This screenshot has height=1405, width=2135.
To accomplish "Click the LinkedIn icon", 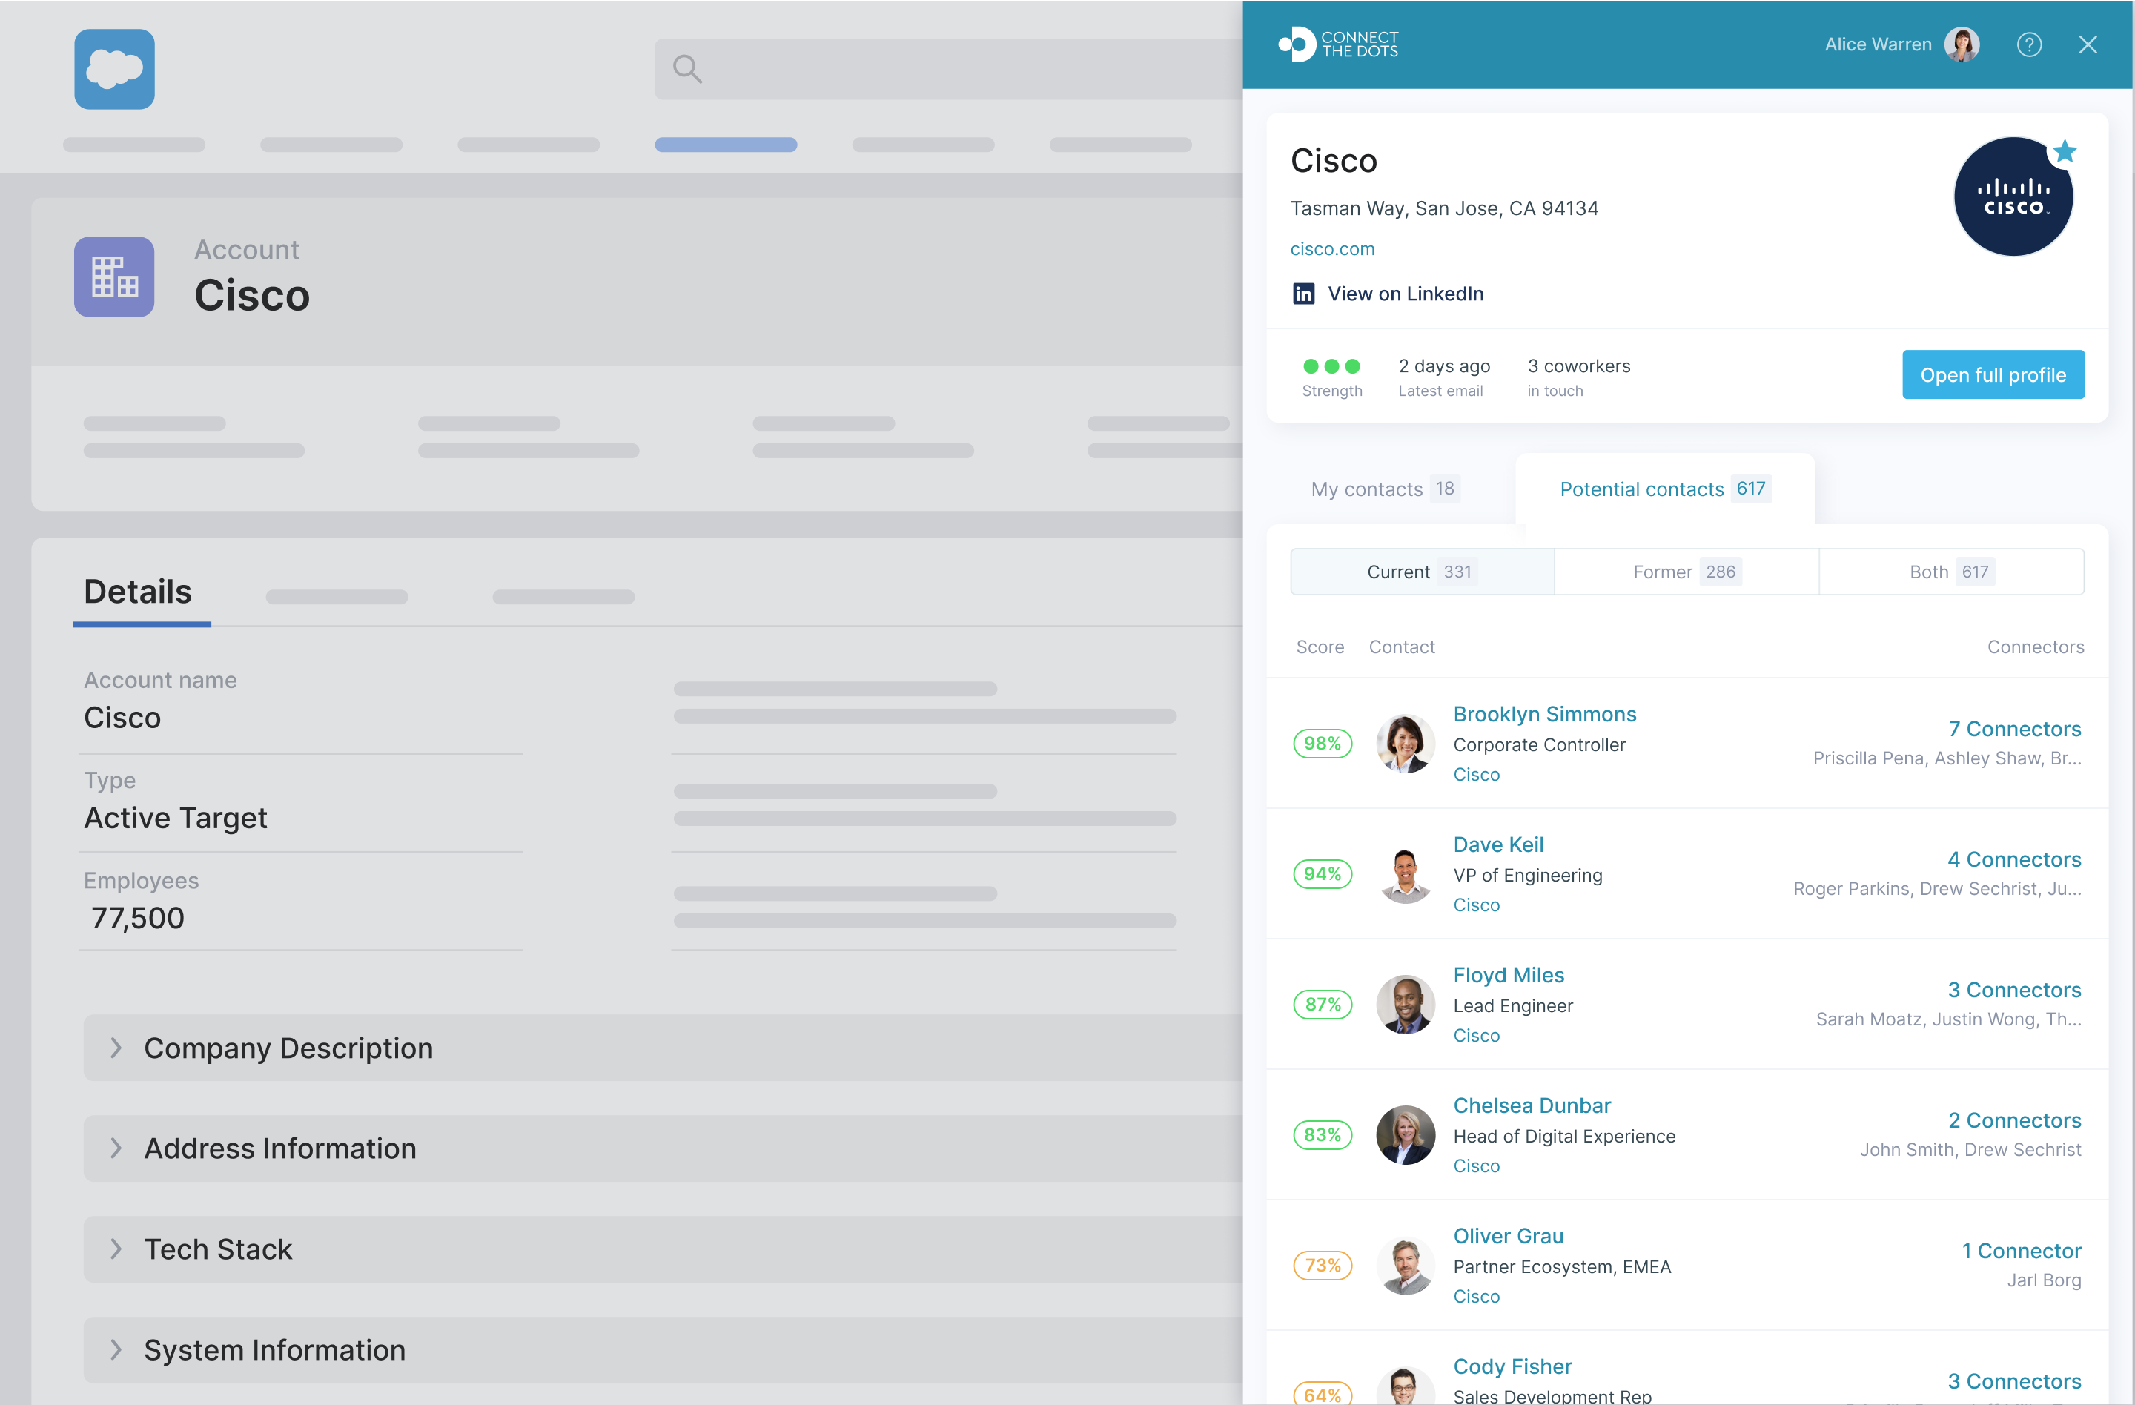I will tap(1302, 294).
